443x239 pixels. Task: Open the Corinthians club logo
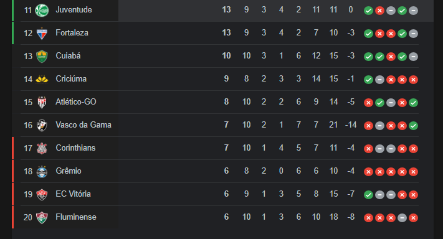(x=42, y=148)
